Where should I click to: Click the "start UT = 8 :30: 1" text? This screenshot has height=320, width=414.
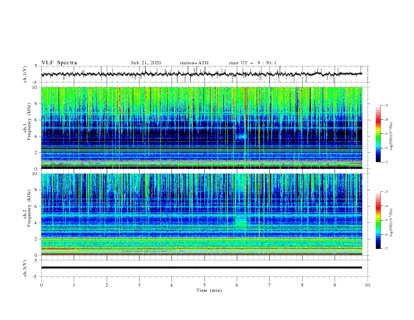252,63
